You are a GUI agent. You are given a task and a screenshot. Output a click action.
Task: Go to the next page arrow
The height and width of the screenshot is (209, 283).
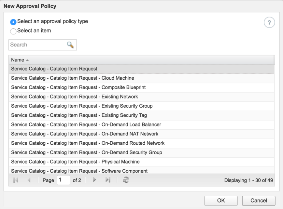(95, 180)
